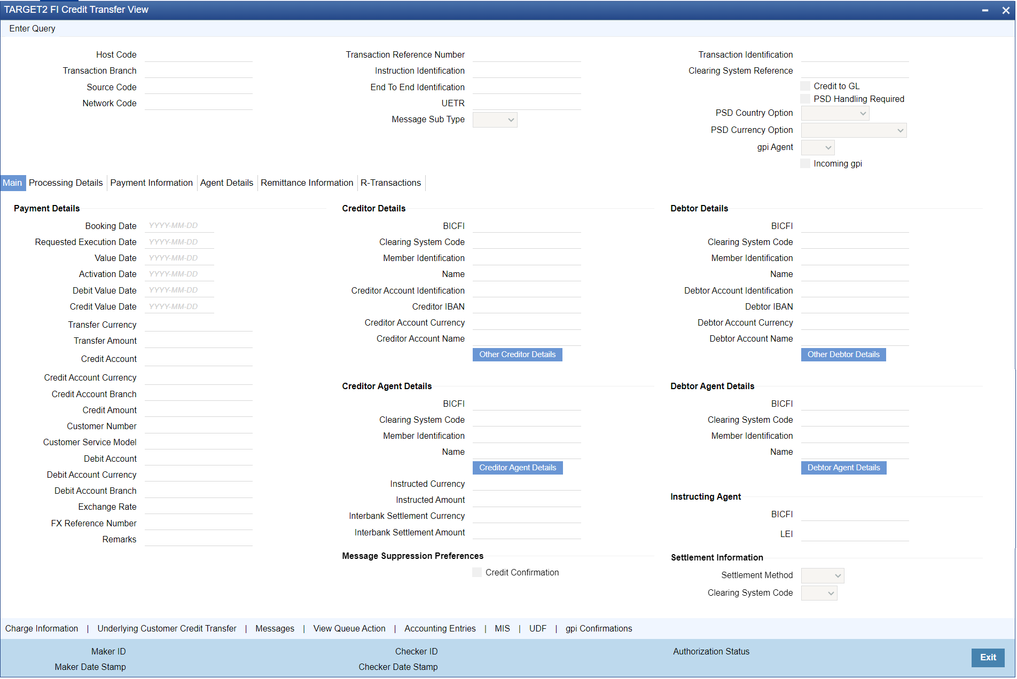This screenshot has width=1017, height=679.
Task: View the R-Transactions tab
Action: click(391, 183)
